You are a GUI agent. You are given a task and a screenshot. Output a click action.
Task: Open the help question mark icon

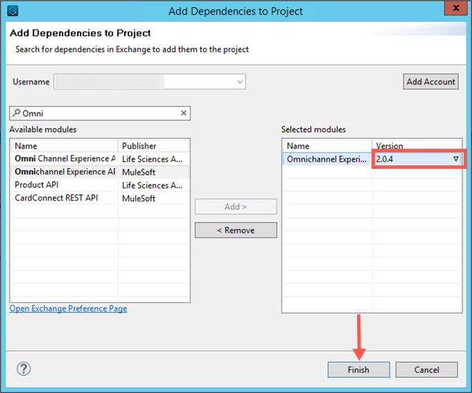[x=24, y=368]
